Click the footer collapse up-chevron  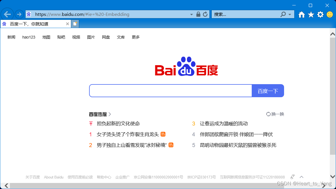pos(301,177)
